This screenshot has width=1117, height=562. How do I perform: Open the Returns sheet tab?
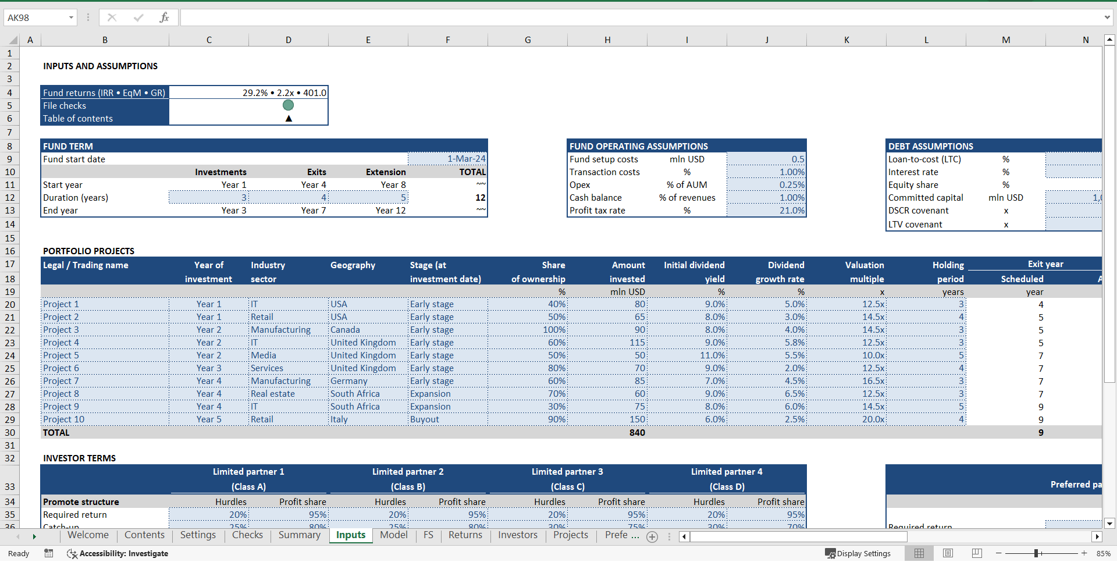[465, 535]
